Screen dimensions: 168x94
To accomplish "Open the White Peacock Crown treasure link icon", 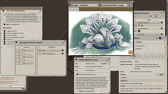I will click(62, 53).
